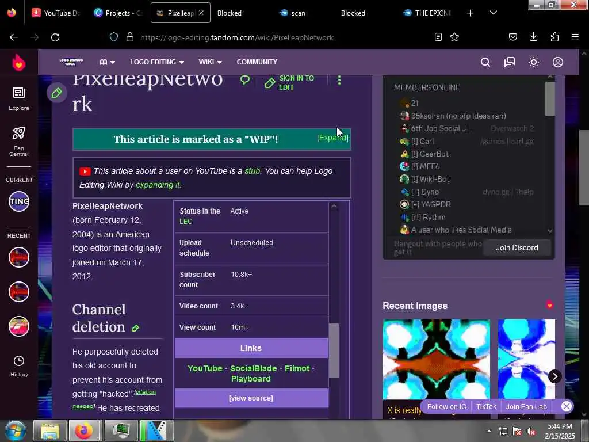Open the SocialBlade link

[x=254, y=368]
